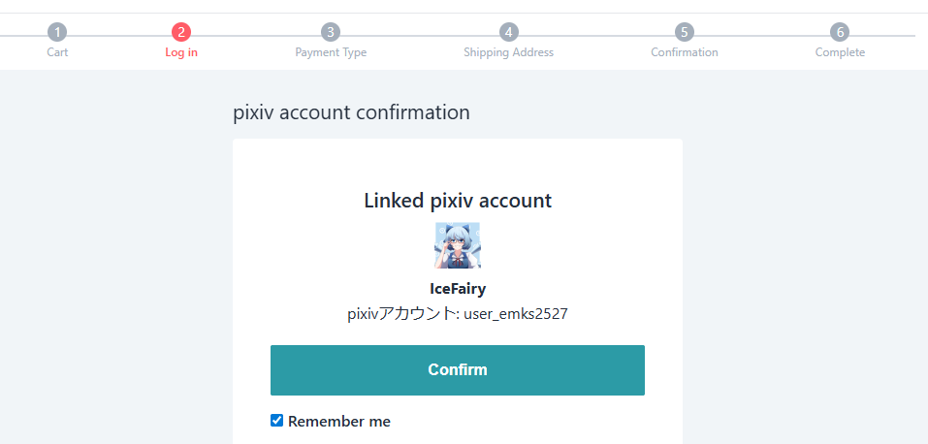Viewport: 928px width, 444px height.
Task: Uncheck the Remember me checkbox
Action: (x=276, y=421)
